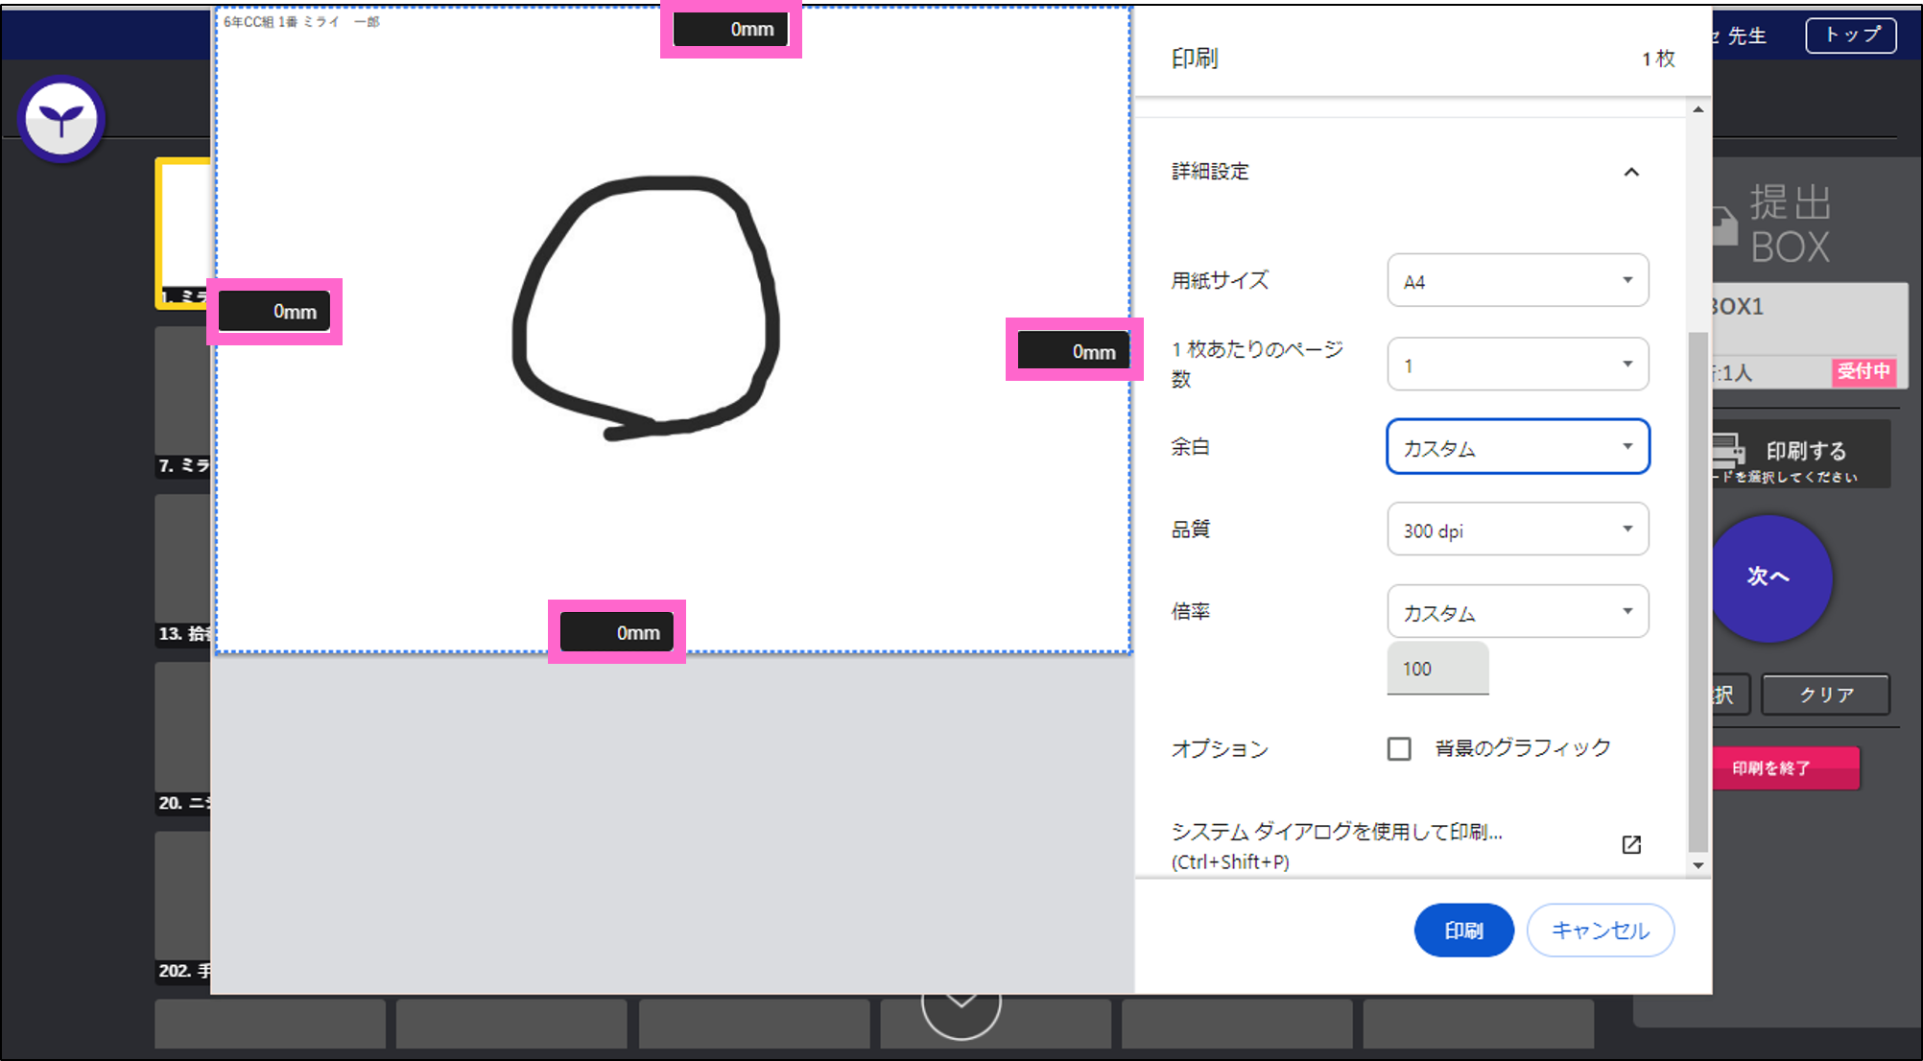Viewport: 1923px width, 1061px height.
Task: Open the 1枚あたりのページ数 dropdown
Action: (1516, 364)
